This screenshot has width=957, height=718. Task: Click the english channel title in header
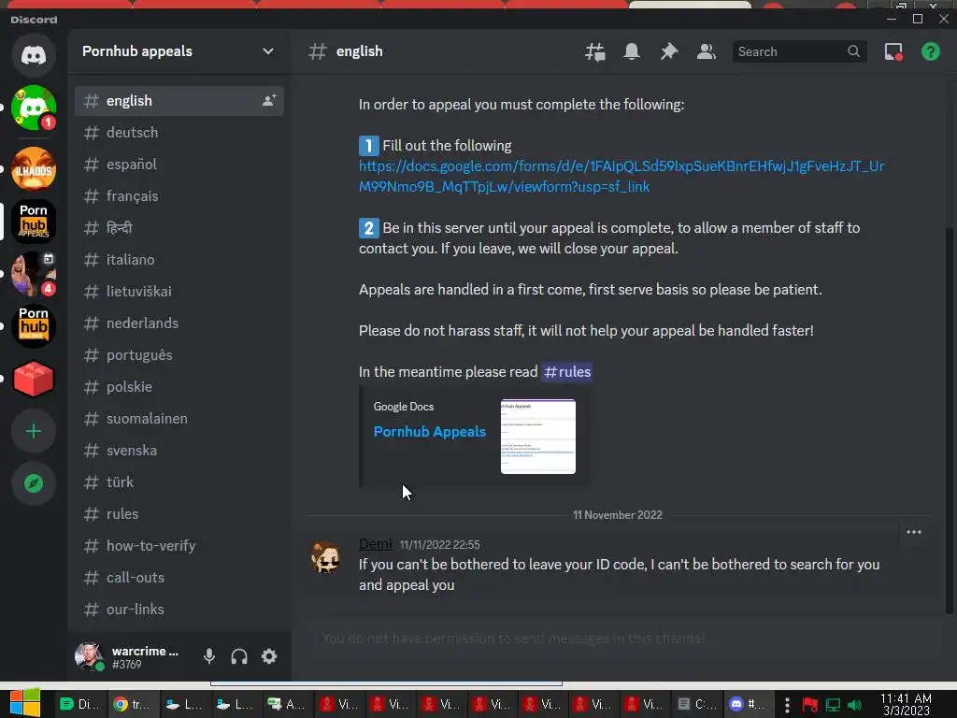tap(359, 51)
